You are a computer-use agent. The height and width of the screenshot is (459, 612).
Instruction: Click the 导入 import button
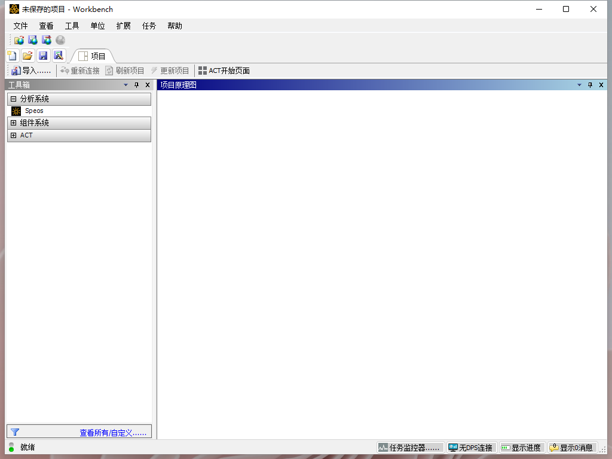pyautogui.click(x=31, y=71)
